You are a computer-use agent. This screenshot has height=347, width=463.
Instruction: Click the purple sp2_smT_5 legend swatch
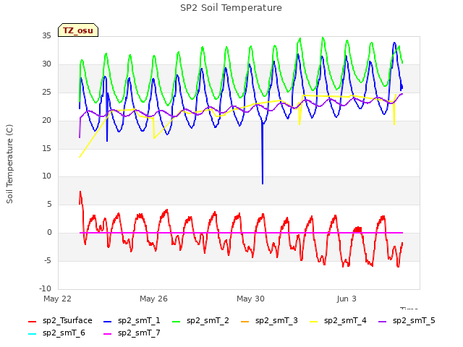[383, 322]
